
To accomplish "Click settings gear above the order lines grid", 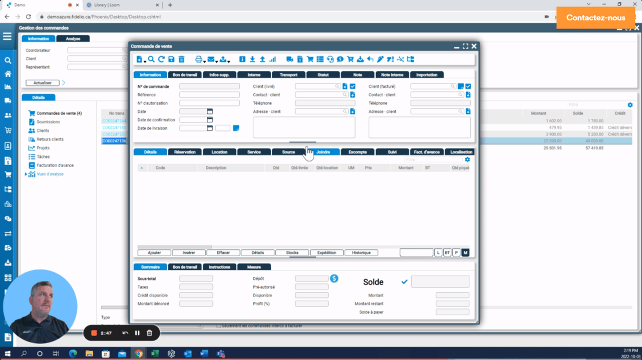I will pyautogui.click(x=467, y=159).
